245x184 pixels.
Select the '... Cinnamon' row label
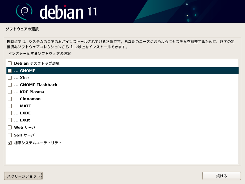coord(27,99)
